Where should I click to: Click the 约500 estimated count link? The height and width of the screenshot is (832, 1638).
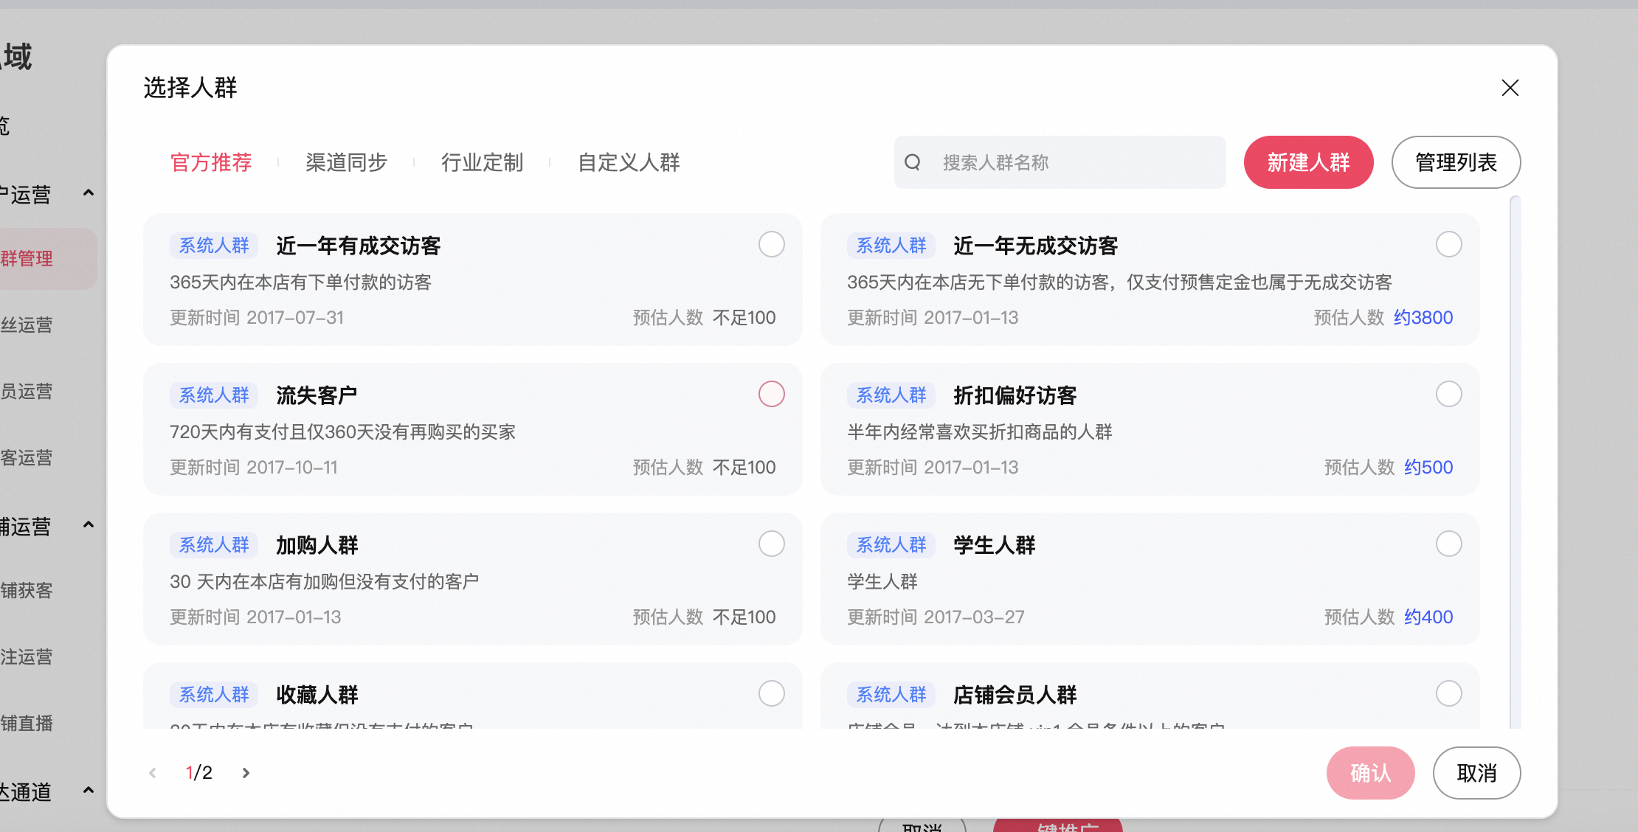click(x=1428, y=467)
